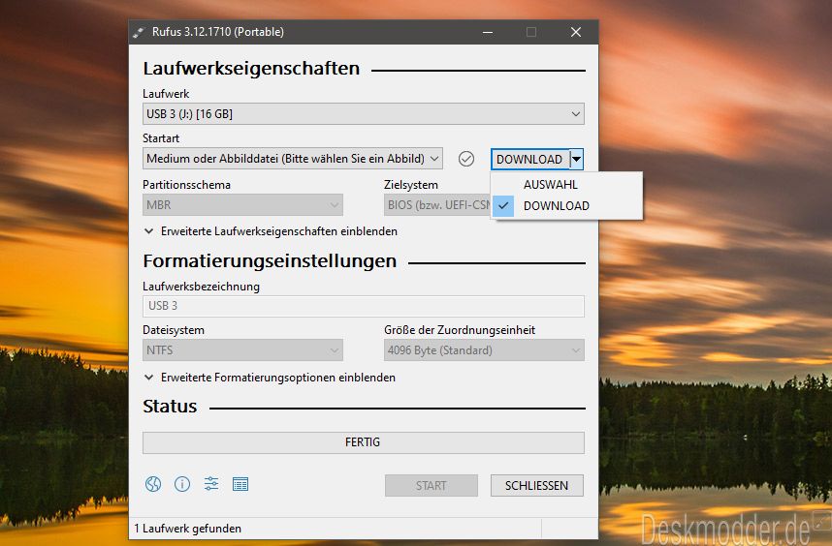Click the checksum checkmark circle icon

[x=465, y=159]
